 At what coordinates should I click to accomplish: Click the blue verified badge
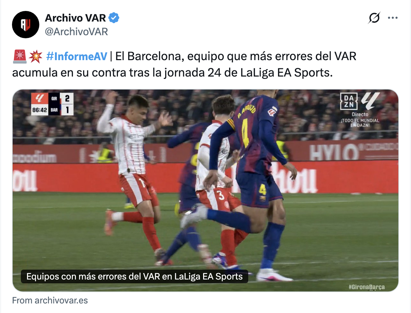114,18
